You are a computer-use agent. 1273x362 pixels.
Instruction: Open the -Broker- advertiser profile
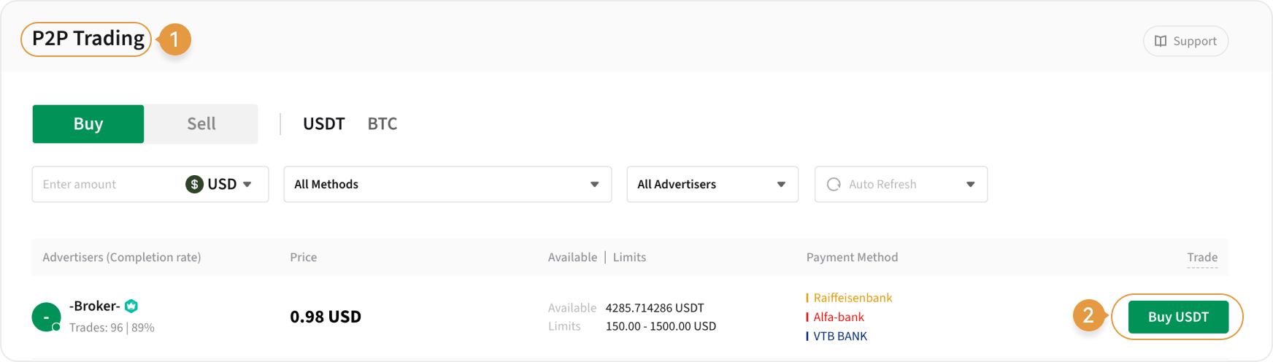tap(95, 306)
